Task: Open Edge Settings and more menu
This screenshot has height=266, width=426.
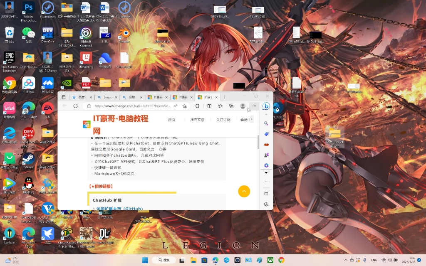Action: (254, 106)
